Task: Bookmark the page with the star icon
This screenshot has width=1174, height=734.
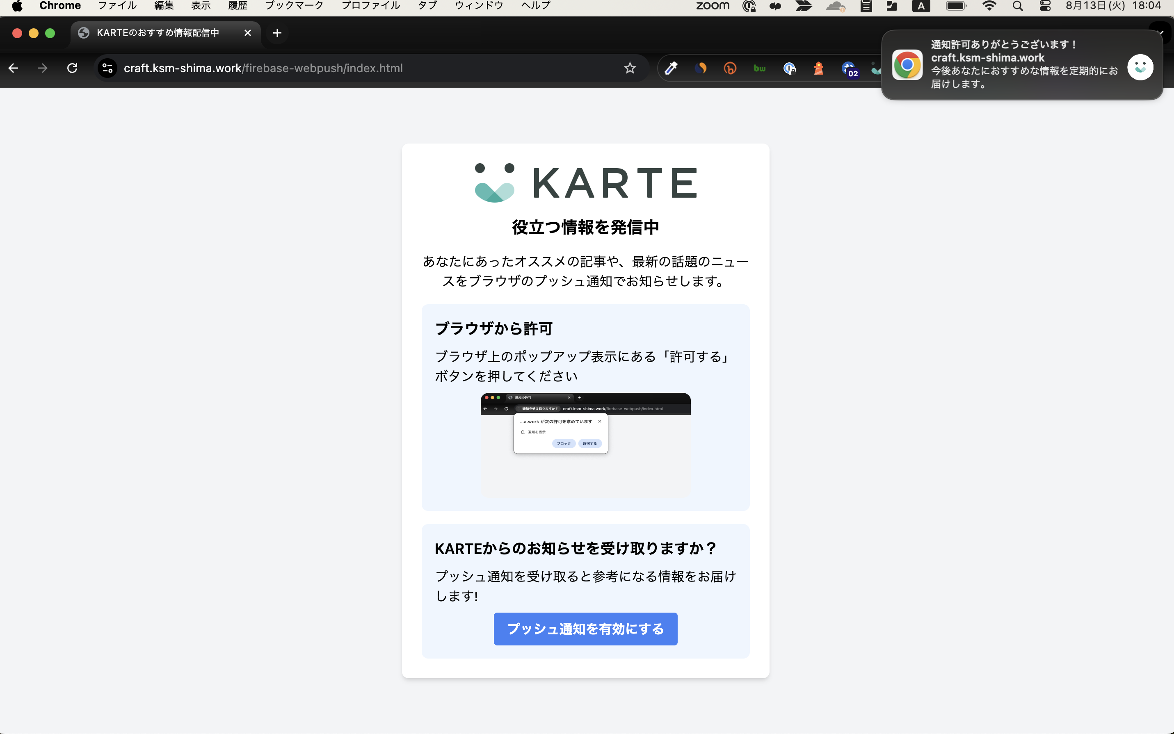Action: click(x=630, y=68)
